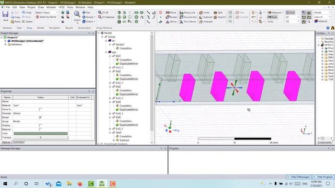Click Along Line duplicate tool
The height and width of the screenshot is (188, 335).
click(187, 13)
